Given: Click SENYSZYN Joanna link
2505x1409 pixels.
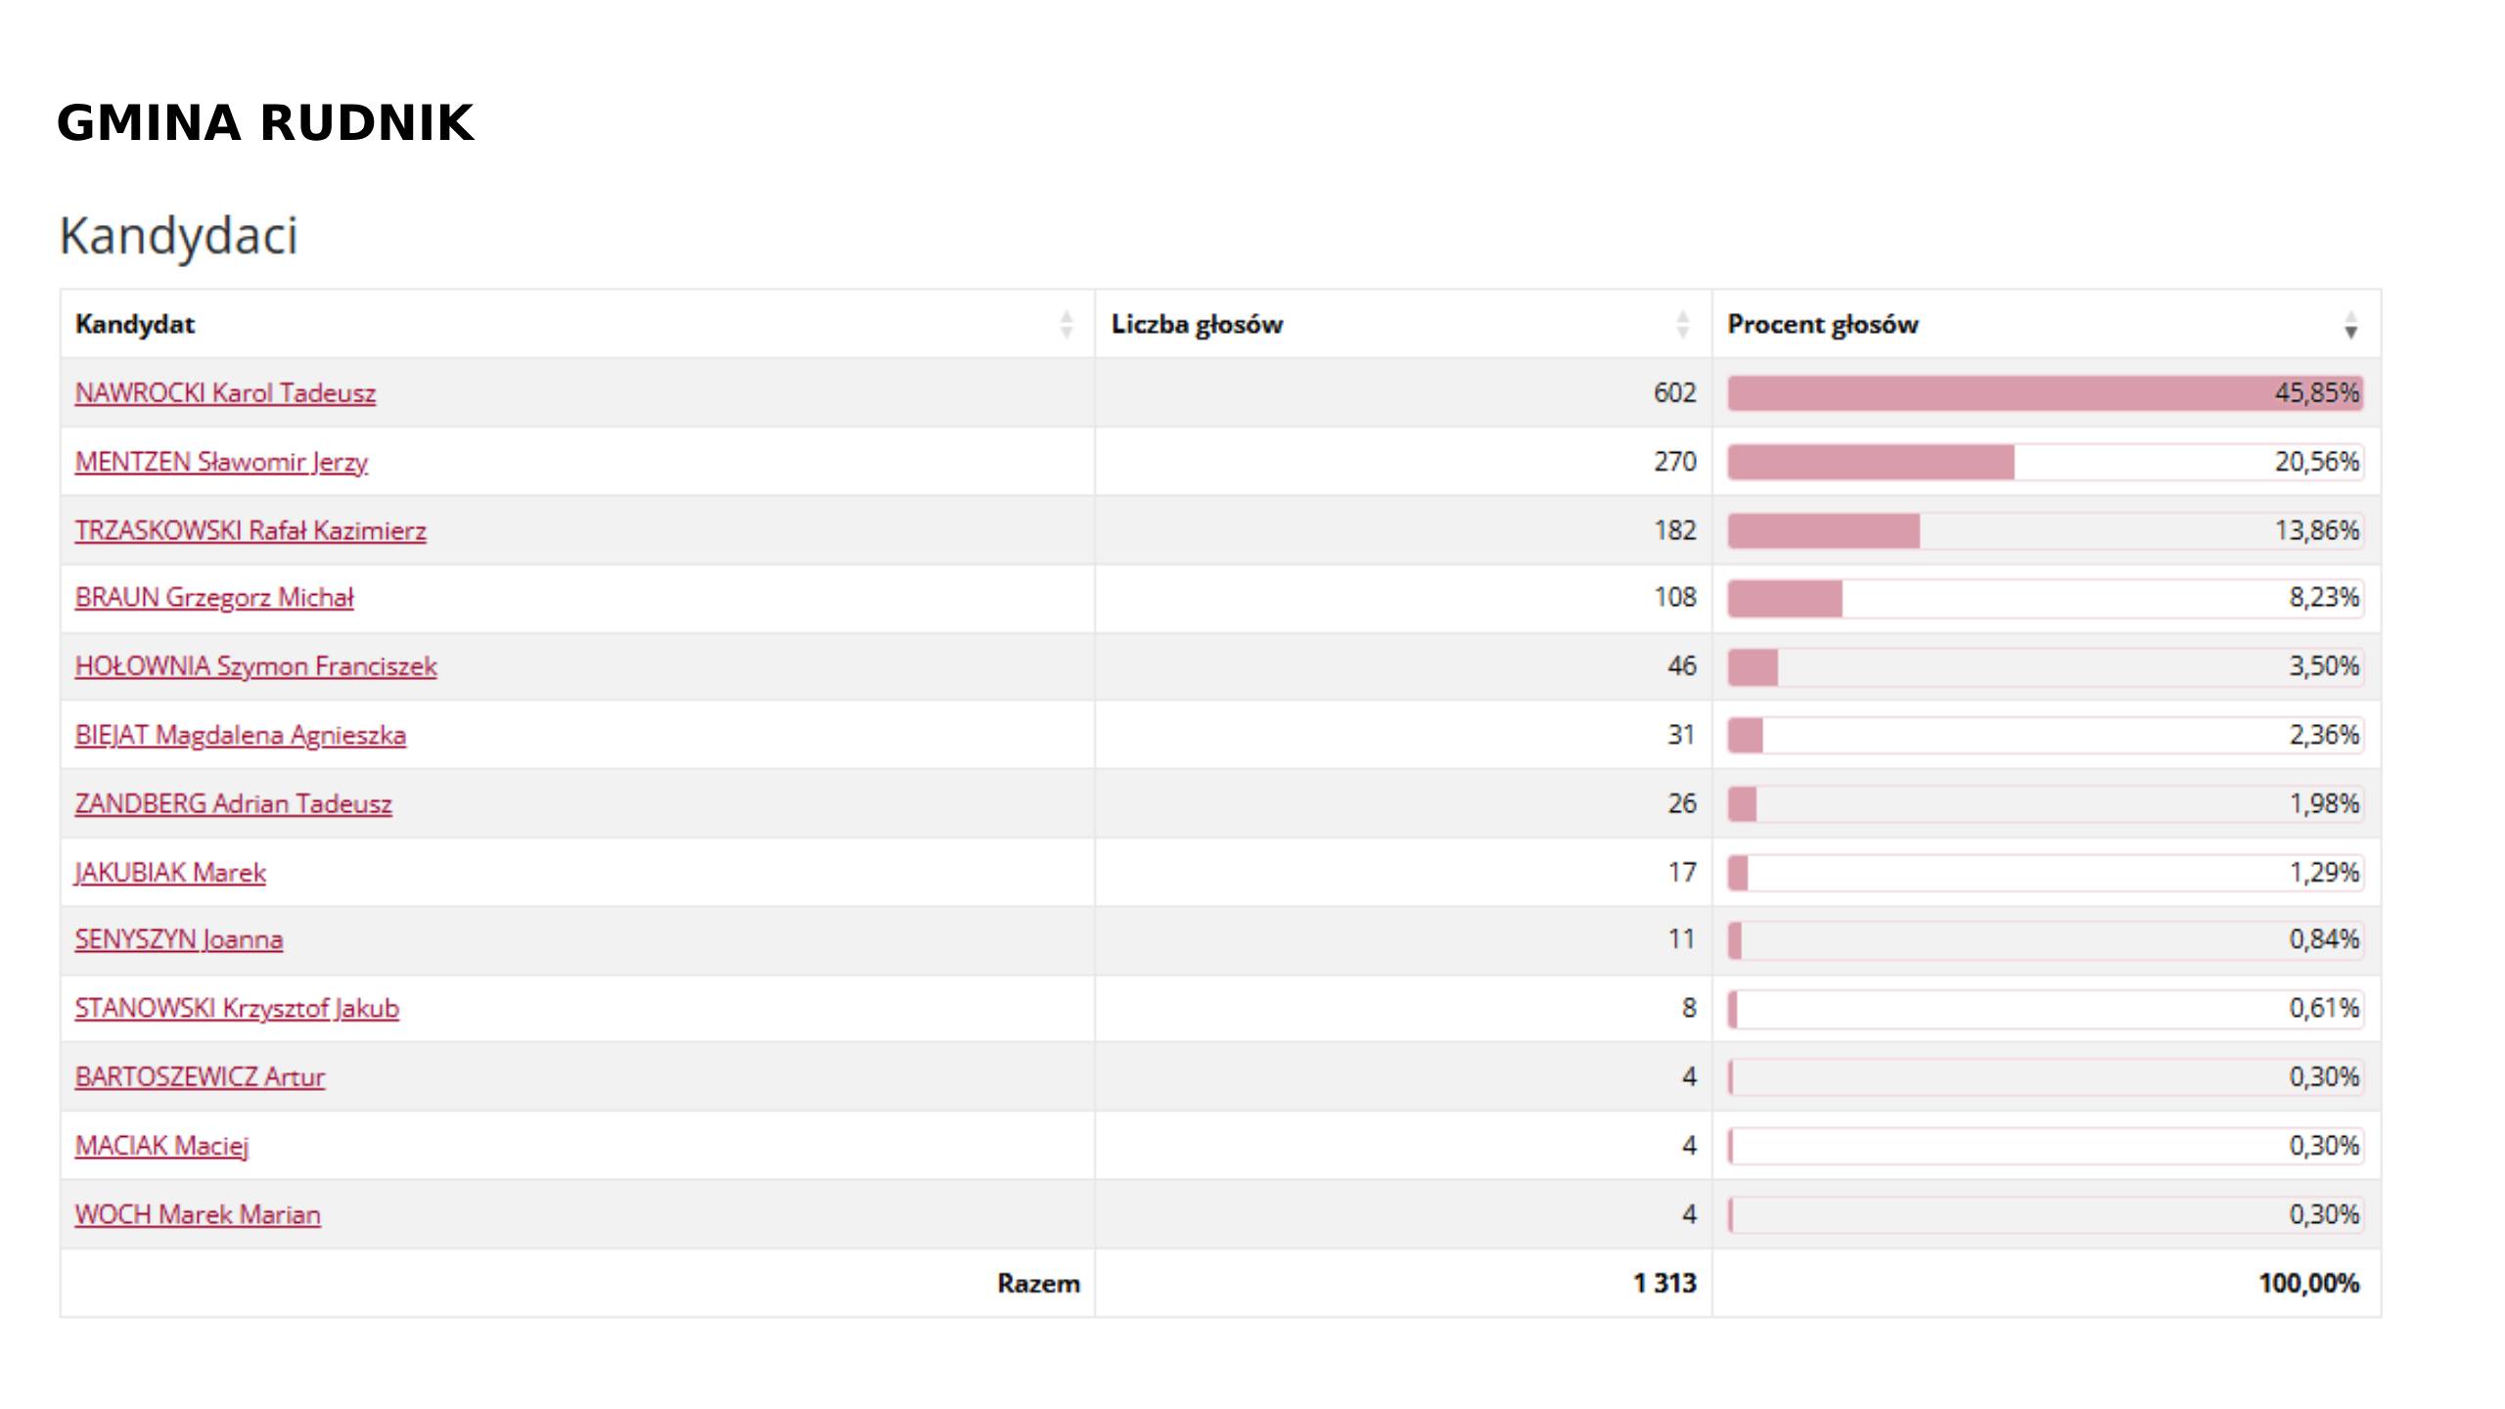Looking at the screenshot, I should (x=179, y=939).
